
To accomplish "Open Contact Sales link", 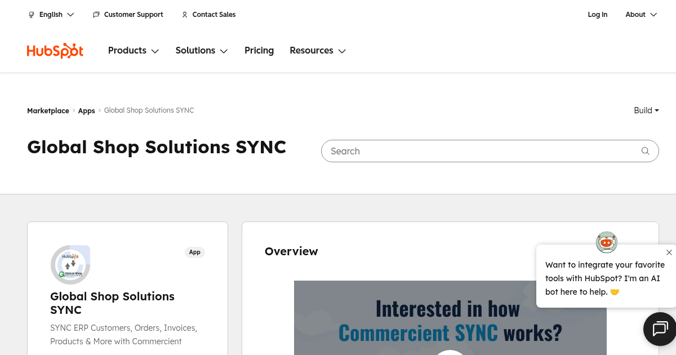I will 208,15.
